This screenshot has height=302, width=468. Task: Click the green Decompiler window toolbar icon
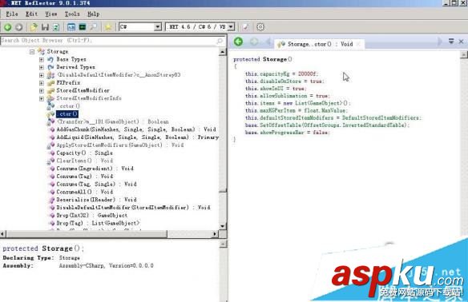[83, 27]
